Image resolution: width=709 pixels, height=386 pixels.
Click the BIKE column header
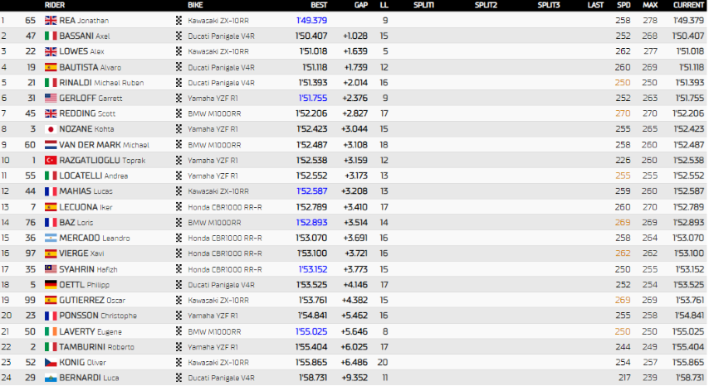click(x=195, y=5)
